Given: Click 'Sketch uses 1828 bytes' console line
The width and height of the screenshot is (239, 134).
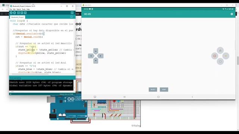Looking at the screenshot, I should [41, 82].
